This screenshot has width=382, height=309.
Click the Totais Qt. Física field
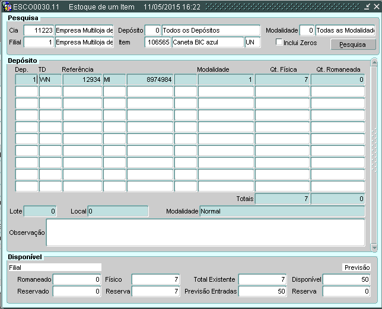pos(282,199)
